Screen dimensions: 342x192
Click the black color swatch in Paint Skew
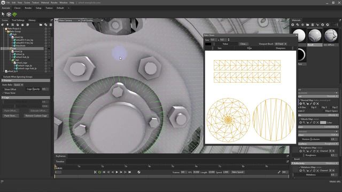pos(208,44)
